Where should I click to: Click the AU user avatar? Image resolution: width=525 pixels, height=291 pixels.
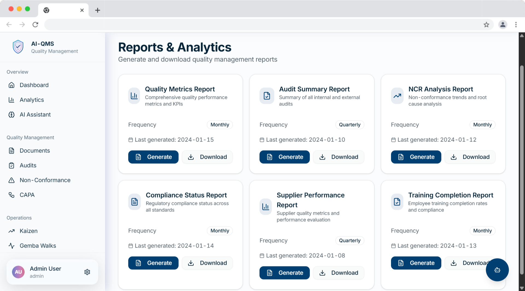(x=18, y=272)
